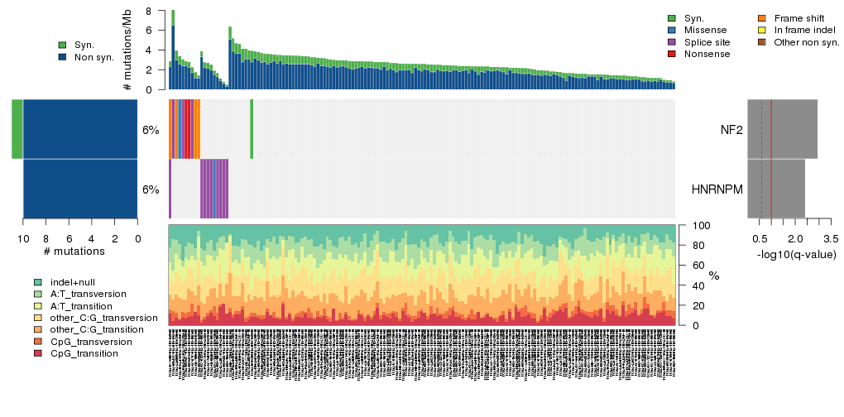Click the Missense blue legend swatch

click(x=672, y=30)
